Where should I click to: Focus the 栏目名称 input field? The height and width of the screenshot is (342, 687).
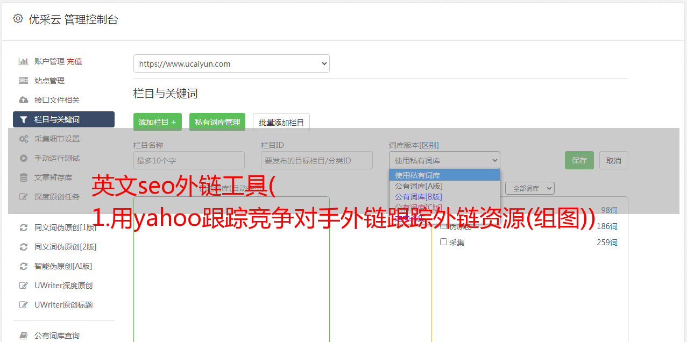point(189,160)
